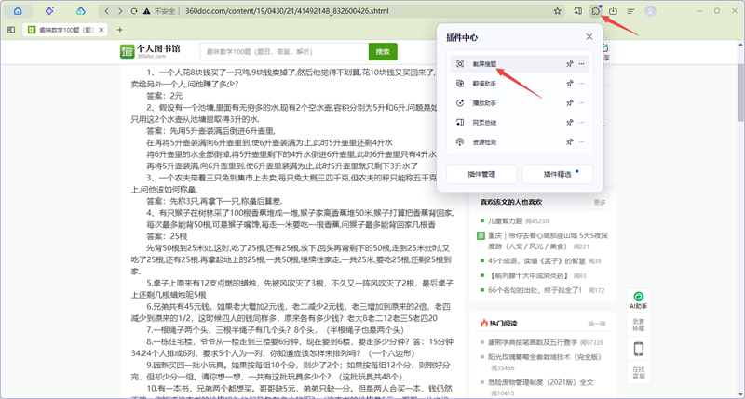Open the 66个名句的出处 link
The width and height of the screenshot is (745, 399).
point(535,290)
